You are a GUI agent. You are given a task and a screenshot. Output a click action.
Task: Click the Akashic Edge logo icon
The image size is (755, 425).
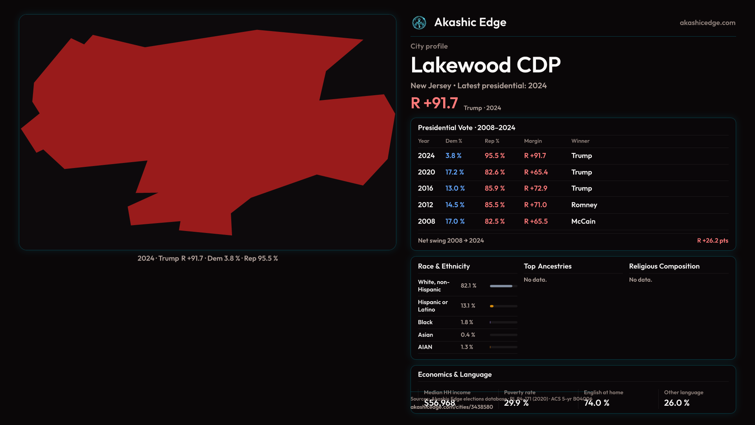pyautogui.click(x=419, y=23)
